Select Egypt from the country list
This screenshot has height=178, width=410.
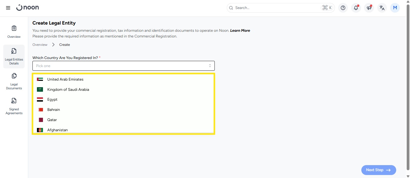123,99
